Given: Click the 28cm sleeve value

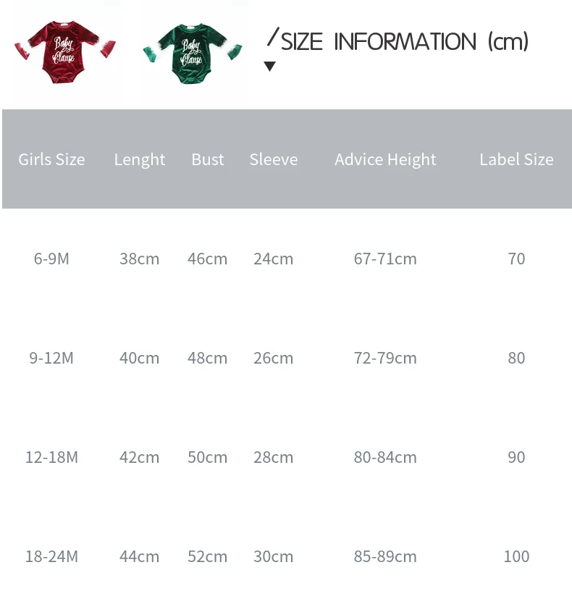Looking at the screenshot, I should pyautogui.click(x=273, y=457).
